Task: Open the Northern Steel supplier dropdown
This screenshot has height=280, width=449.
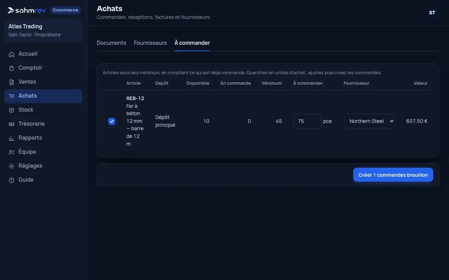Action: pyautogui.click(x=369, y=121)
